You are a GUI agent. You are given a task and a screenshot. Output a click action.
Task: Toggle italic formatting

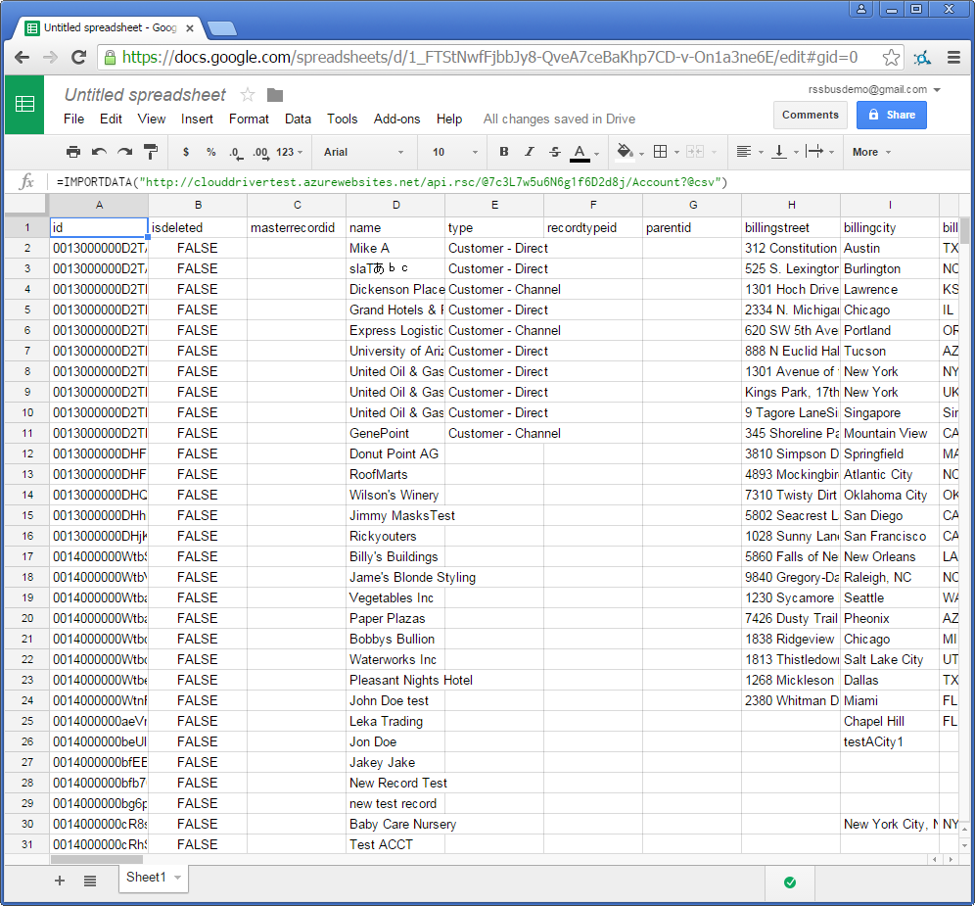click(x=530, y=152)
